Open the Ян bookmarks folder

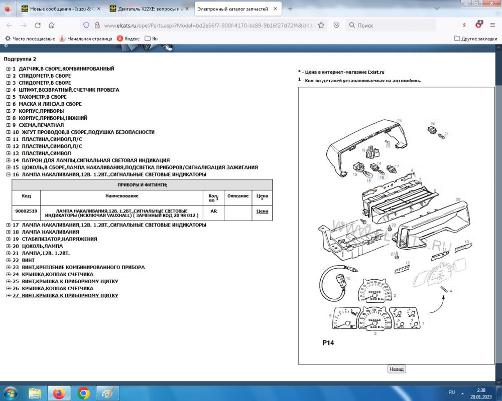151,39
